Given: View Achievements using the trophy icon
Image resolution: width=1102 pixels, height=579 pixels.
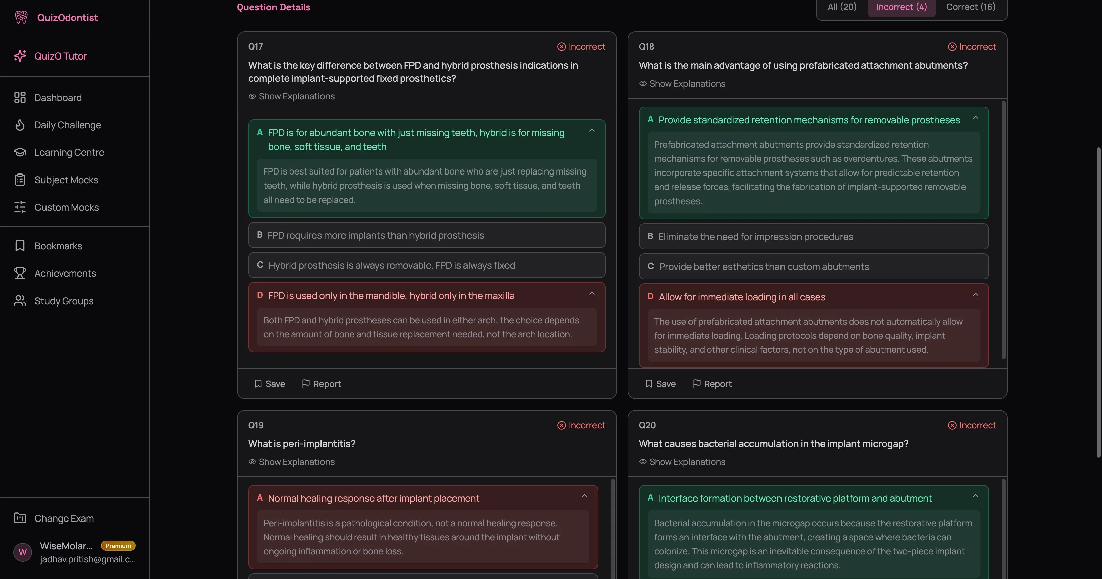Looking at the screenshot, I should click(20, 273).
